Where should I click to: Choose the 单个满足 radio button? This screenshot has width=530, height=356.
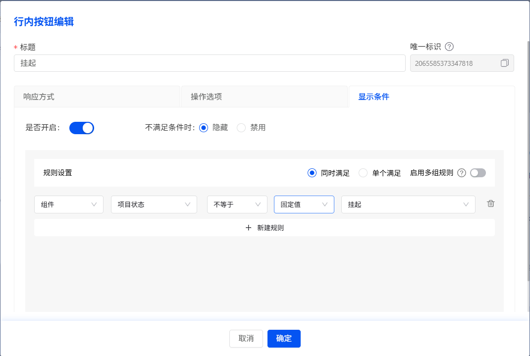coord(363,173)
